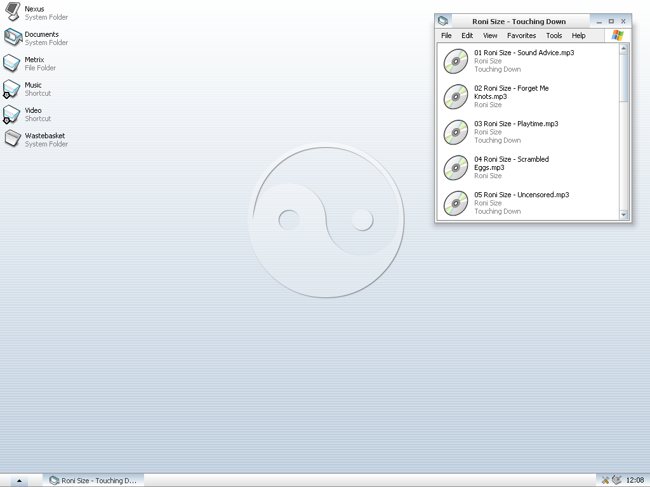650x487 pixels.
Task: Minimize the Roni Size window
Action: pos(599,22)
